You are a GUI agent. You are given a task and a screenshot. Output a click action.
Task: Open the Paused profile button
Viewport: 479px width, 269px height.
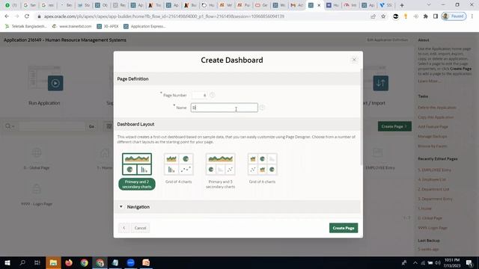coord(454,16)
